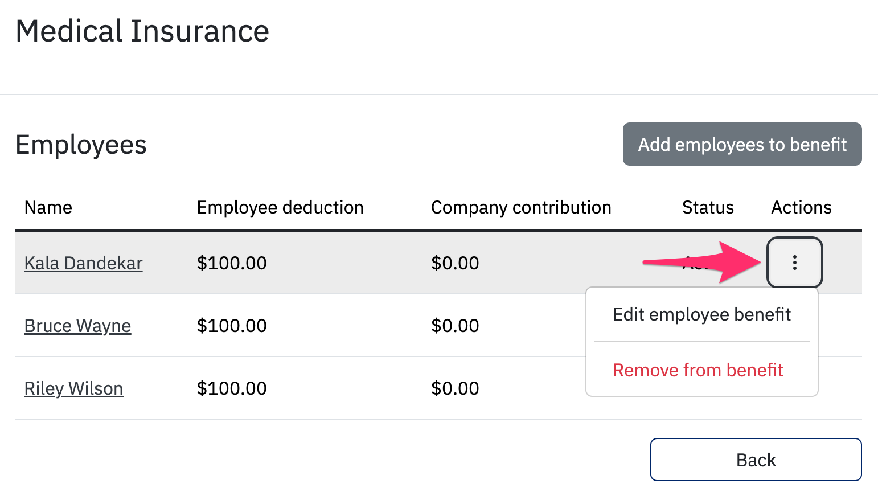Click the Actions column header
This screenshot has width=878, height=500.
point(801,207)
